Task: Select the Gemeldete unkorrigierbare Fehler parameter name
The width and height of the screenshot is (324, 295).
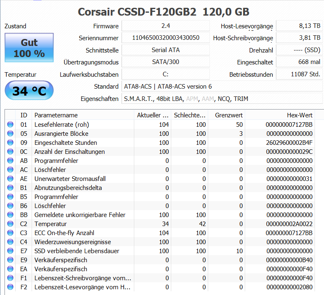Action: [x=80, y=215]
